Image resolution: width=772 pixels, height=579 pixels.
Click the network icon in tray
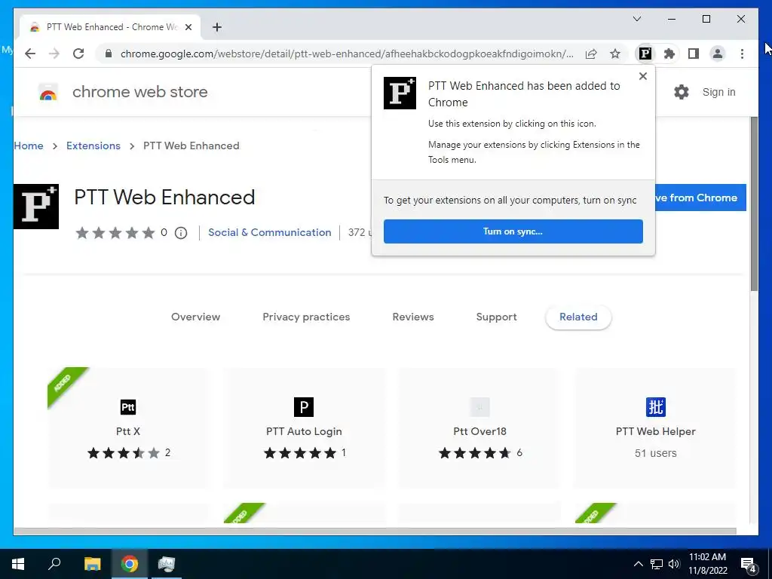click(x=657, y=564)
